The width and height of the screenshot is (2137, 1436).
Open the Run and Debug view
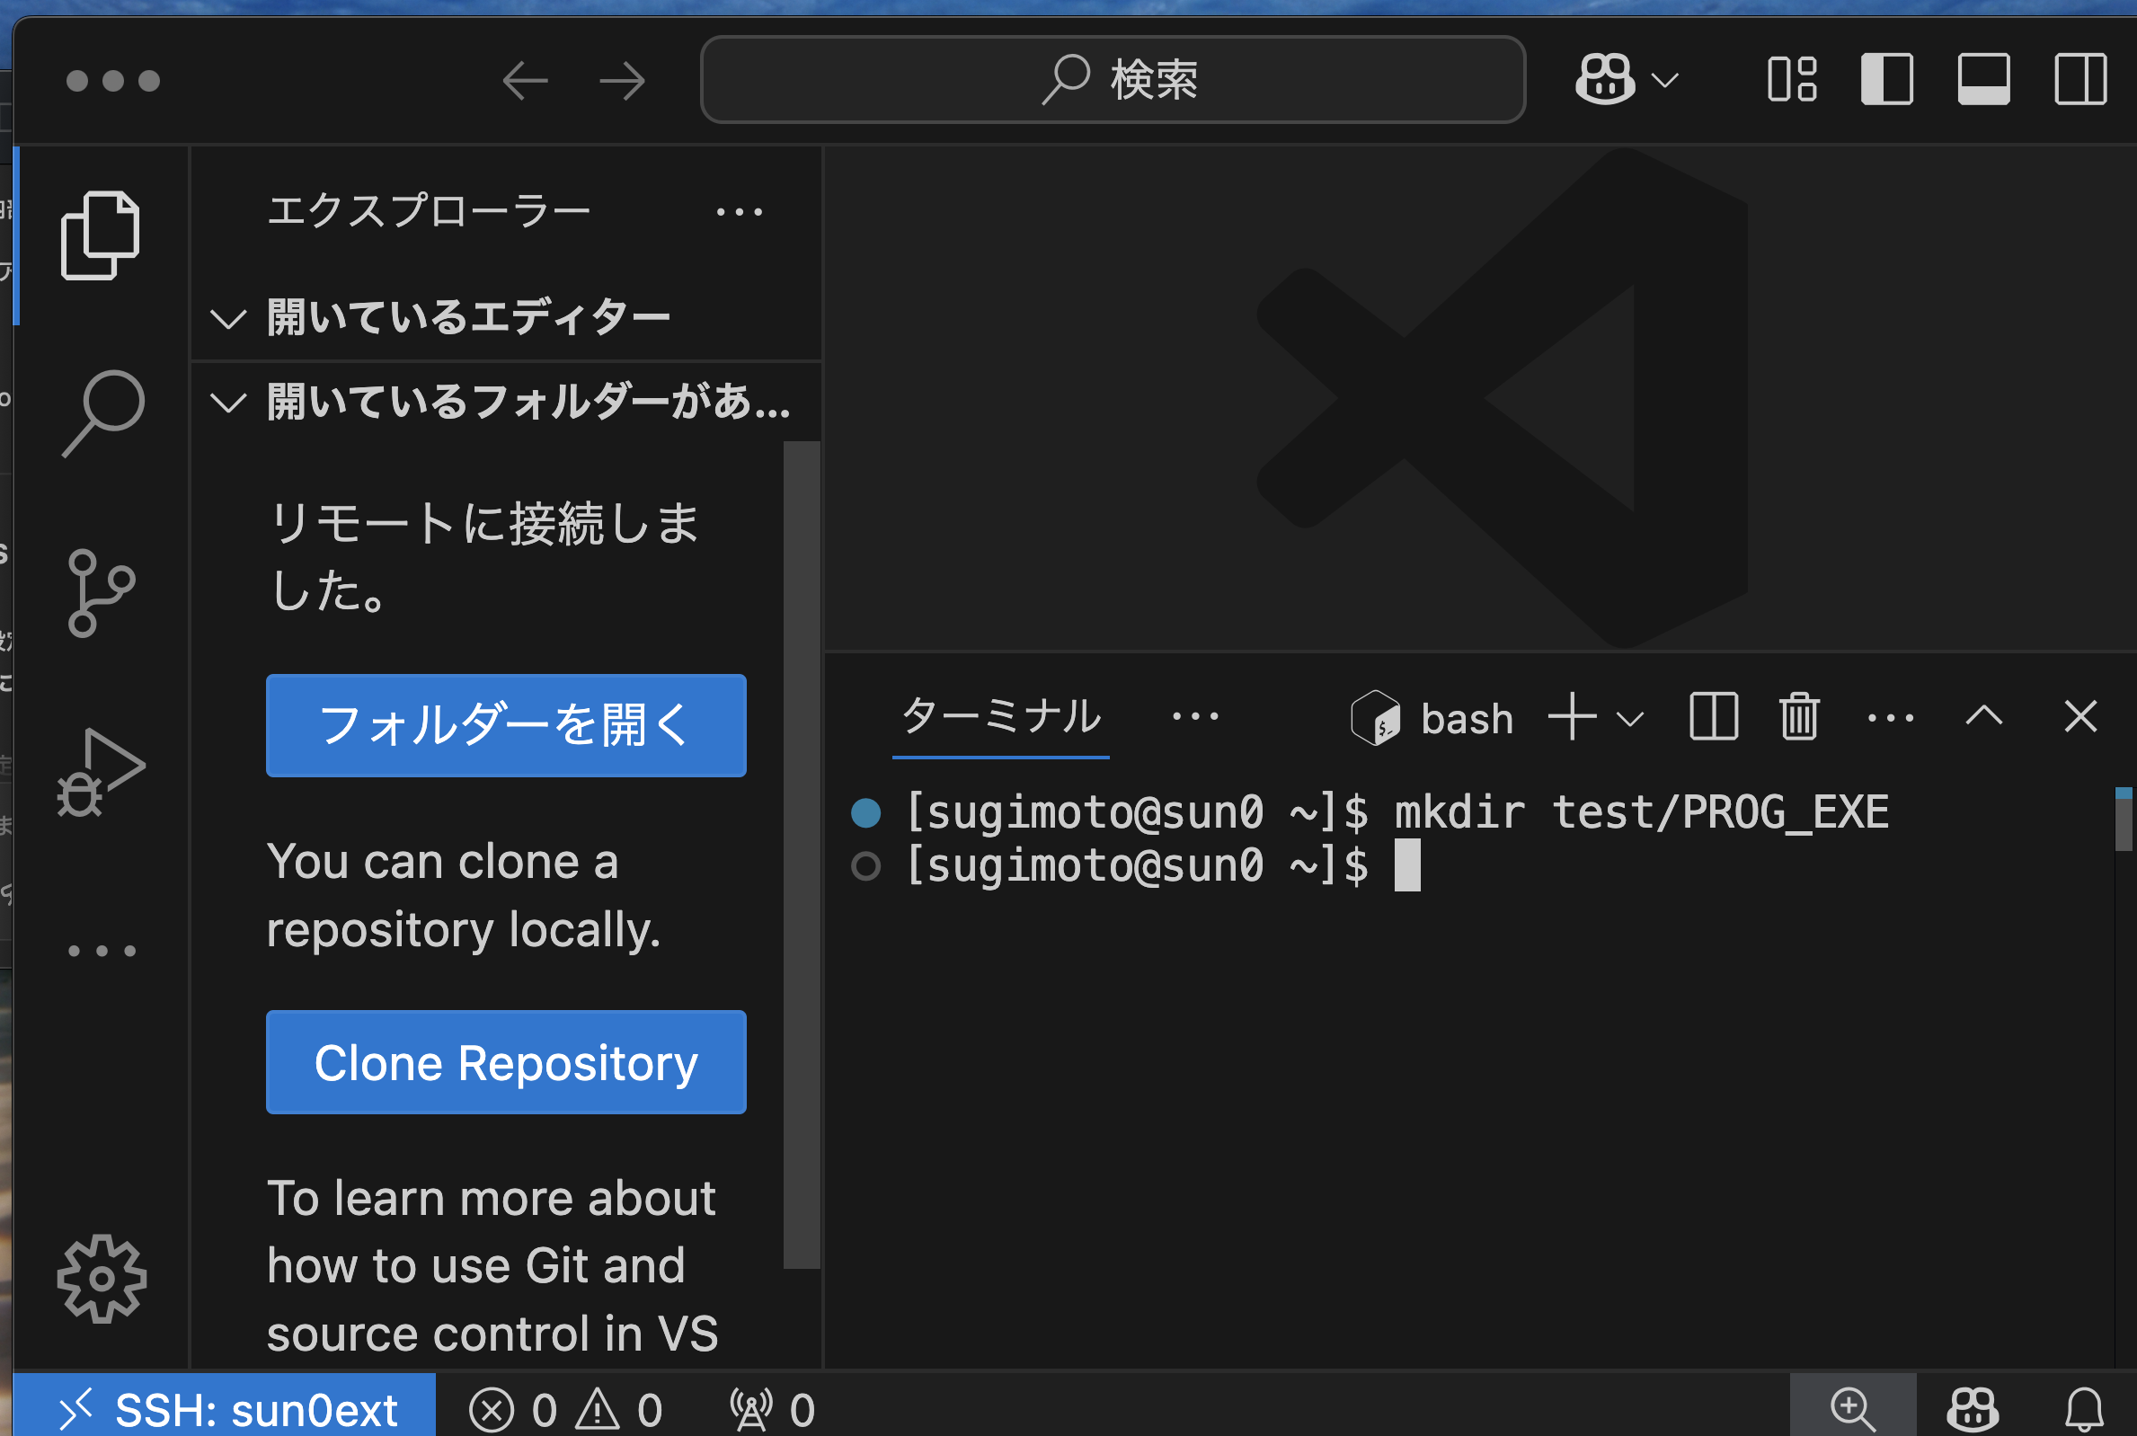pos(101,772)
